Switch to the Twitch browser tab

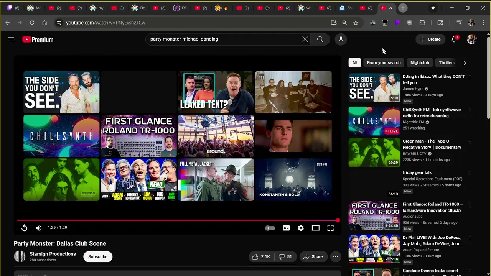(13, 8)
